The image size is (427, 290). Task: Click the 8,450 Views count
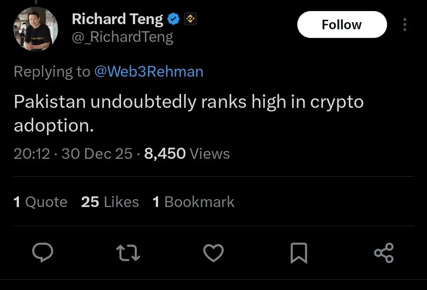click(187, 154)
